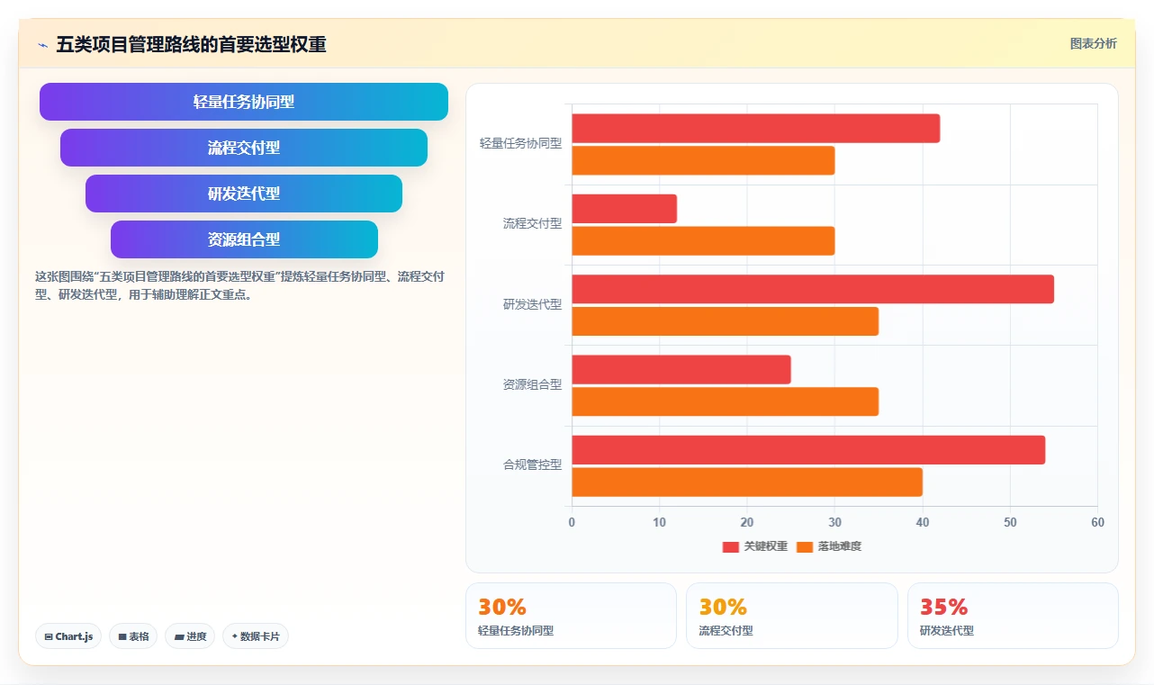
Task: Click the 表格 tag chip
Action: click(x=133, y=636)
